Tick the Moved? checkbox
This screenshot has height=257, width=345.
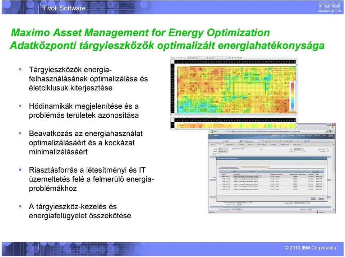(328, 151)
